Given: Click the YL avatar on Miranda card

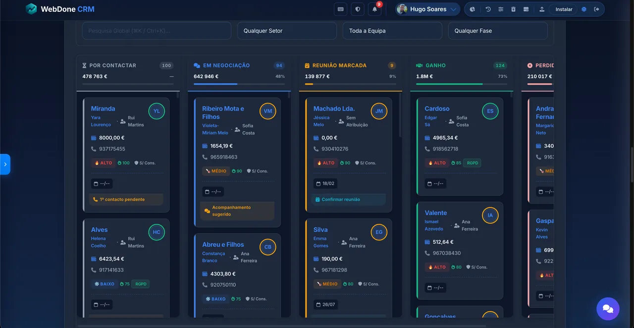Looking at the screenshot, I should click(x=157, y=111).
